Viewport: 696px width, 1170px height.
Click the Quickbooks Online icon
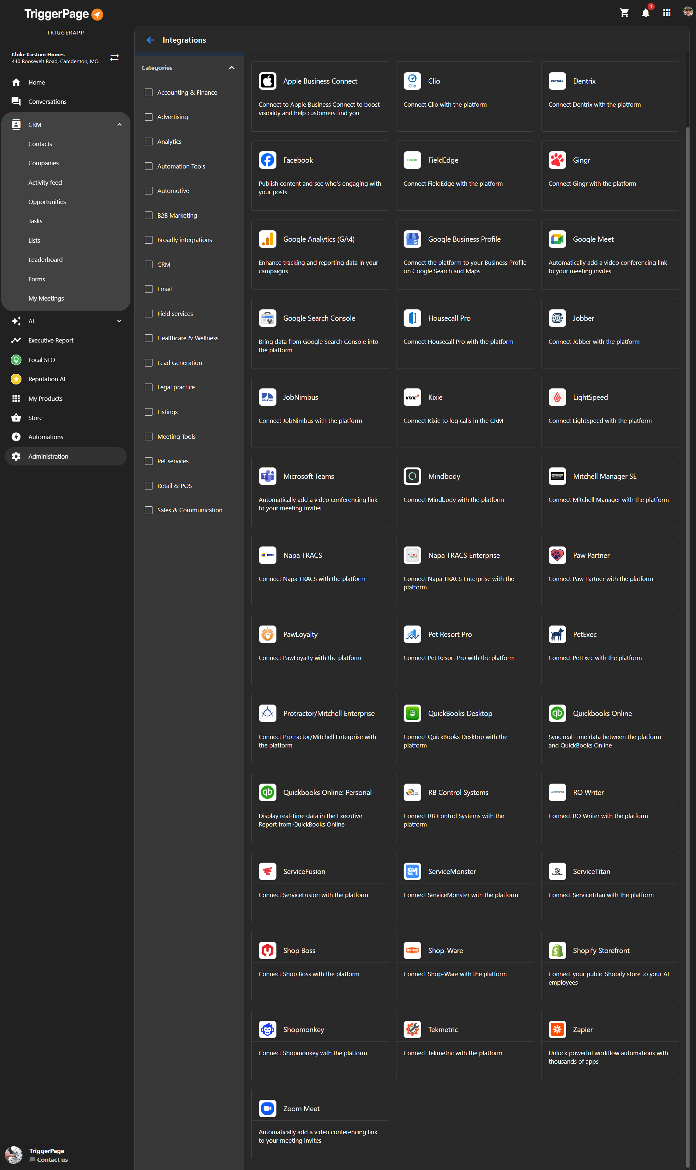(557, 713)
